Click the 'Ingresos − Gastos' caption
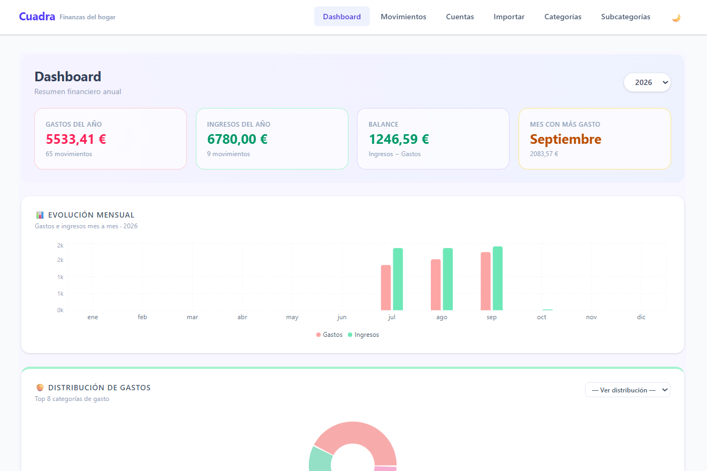The width and height of the screenshot is (707, 471). pos(394,154)
